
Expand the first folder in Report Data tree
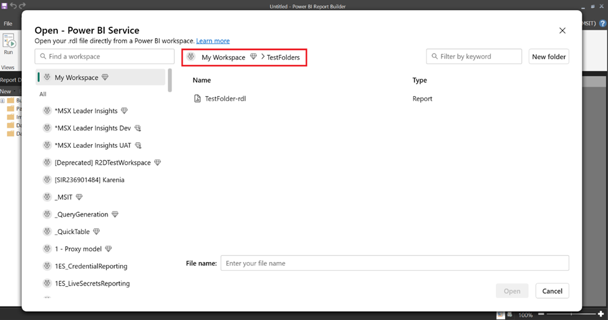2,101
